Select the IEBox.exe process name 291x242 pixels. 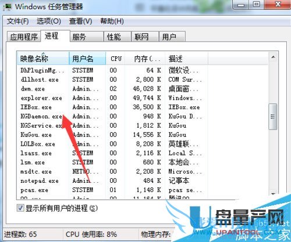click(36, 107)
